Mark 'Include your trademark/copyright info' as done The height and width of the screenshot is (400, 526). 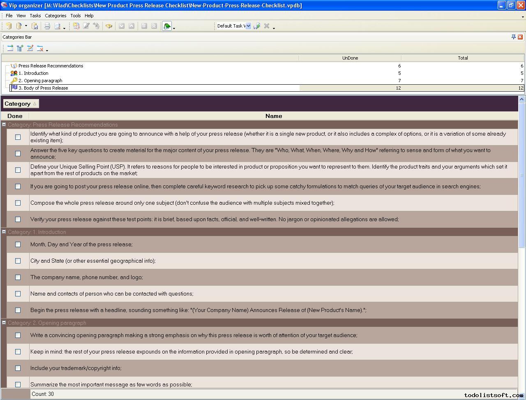[x=18, y=368]
